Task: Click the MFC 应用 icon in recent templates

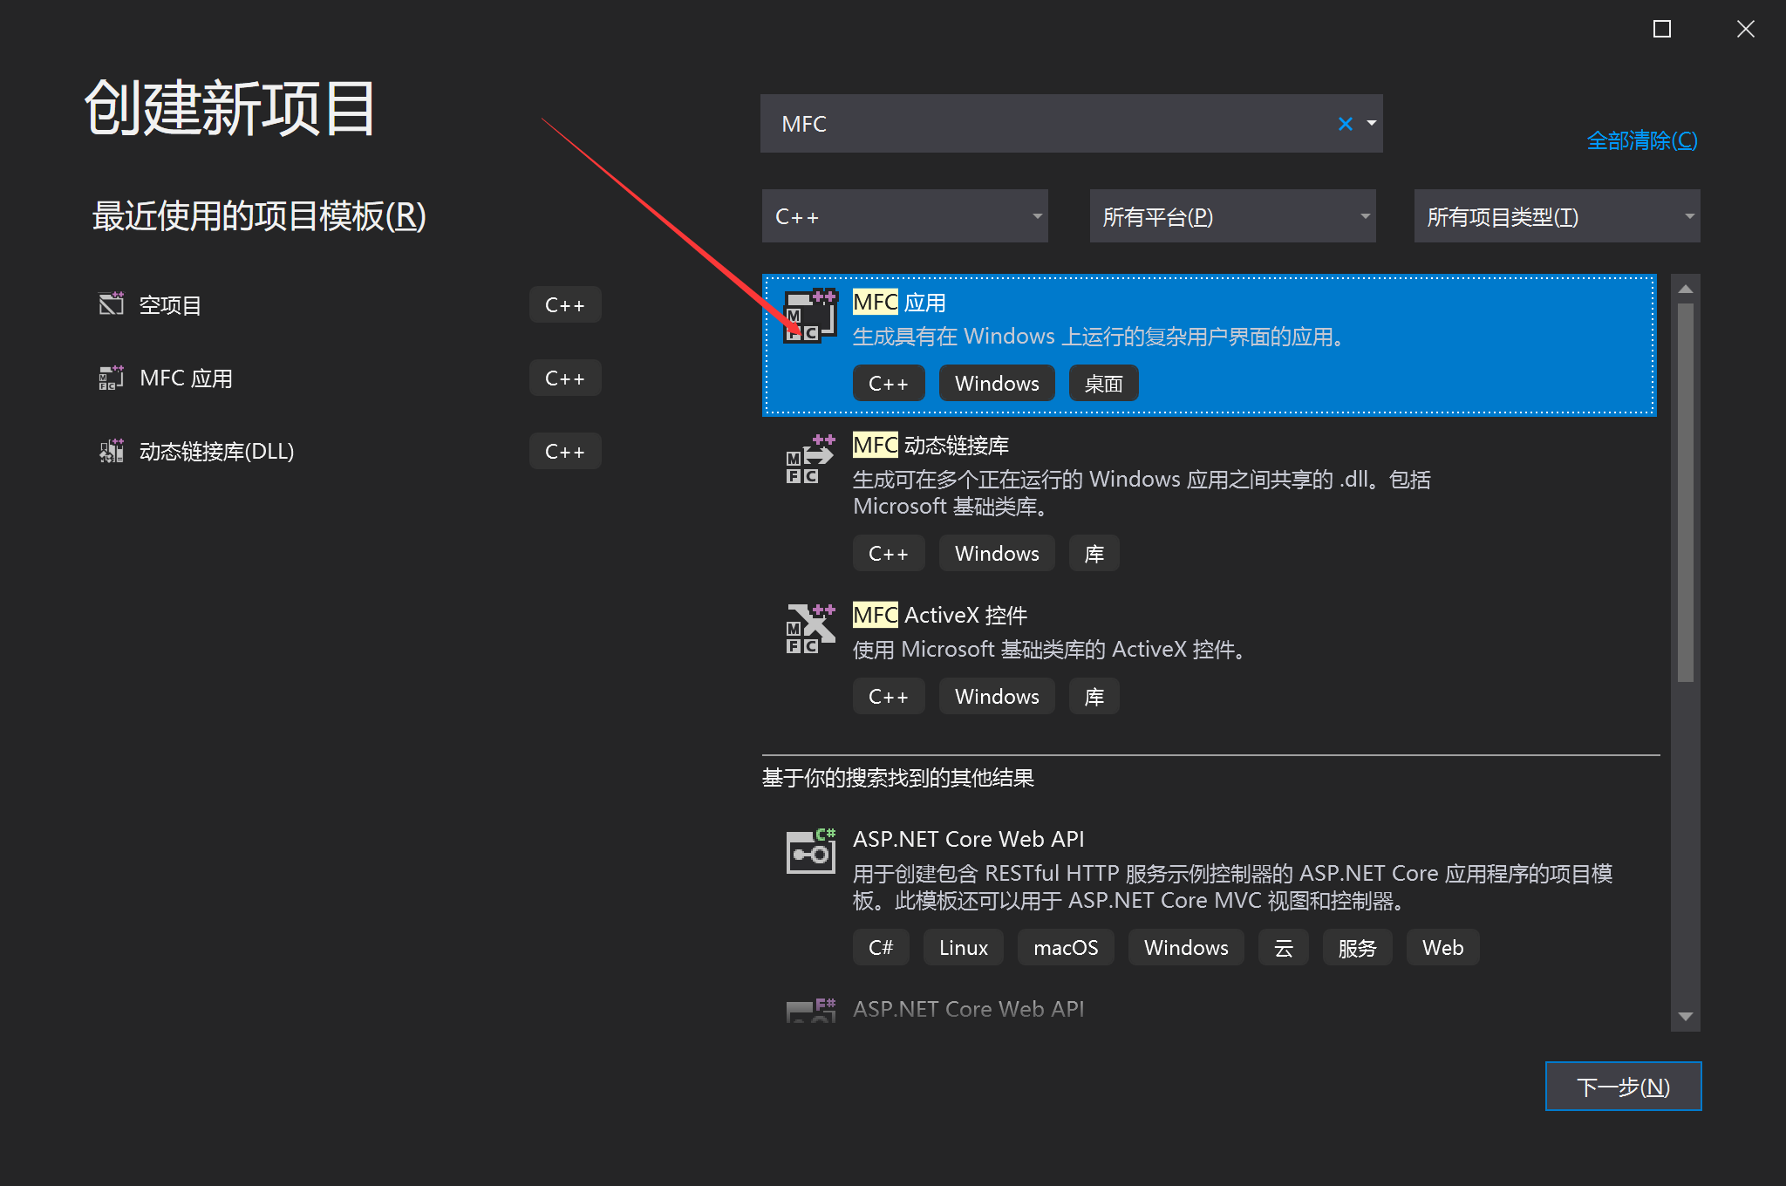Action: (x=112, y=378)
